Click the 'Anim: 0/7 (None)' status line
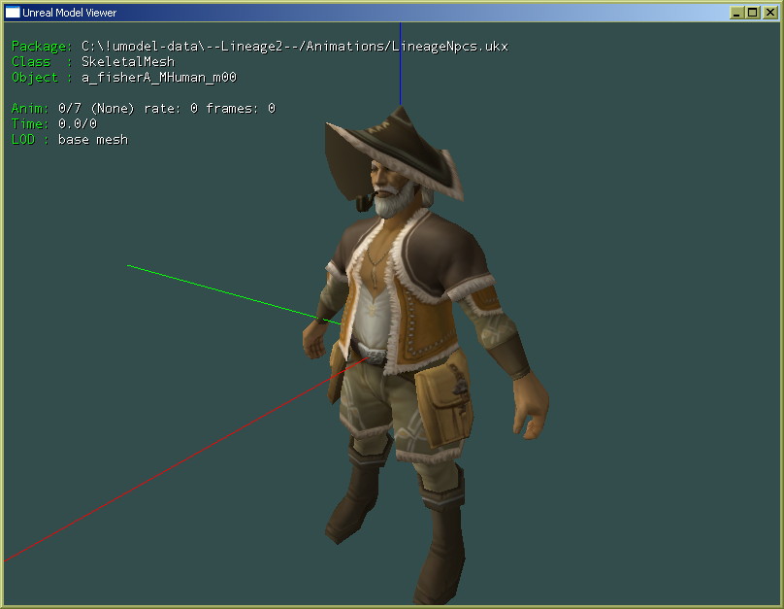The width and height of the screenshot is (784, 609). [143, 108]
